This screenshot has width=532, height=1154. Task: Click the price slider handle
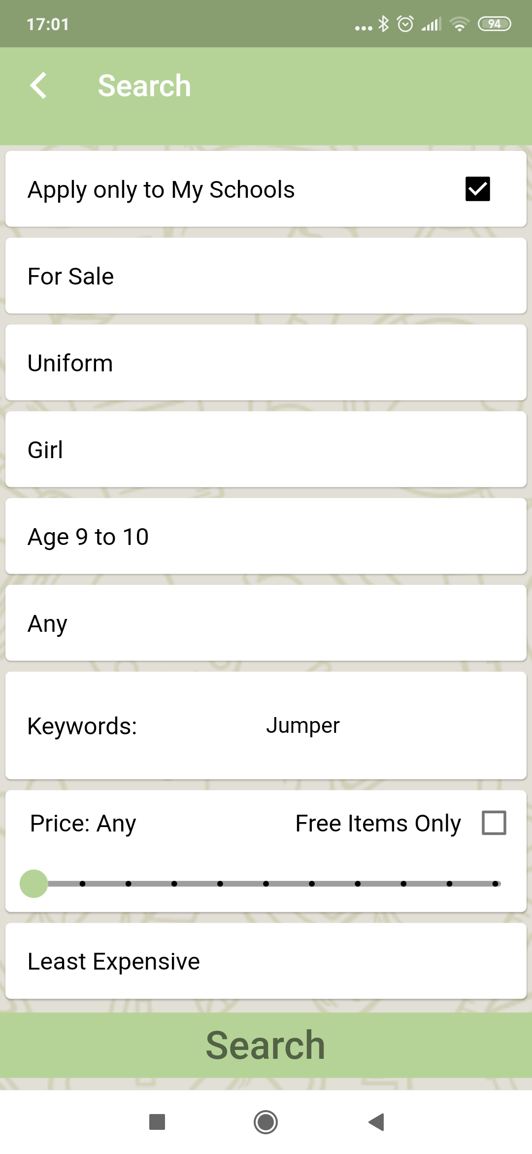[33, 884]
